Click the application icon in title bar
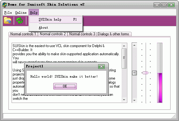179x121 pixels. click(x=5, y=5)
